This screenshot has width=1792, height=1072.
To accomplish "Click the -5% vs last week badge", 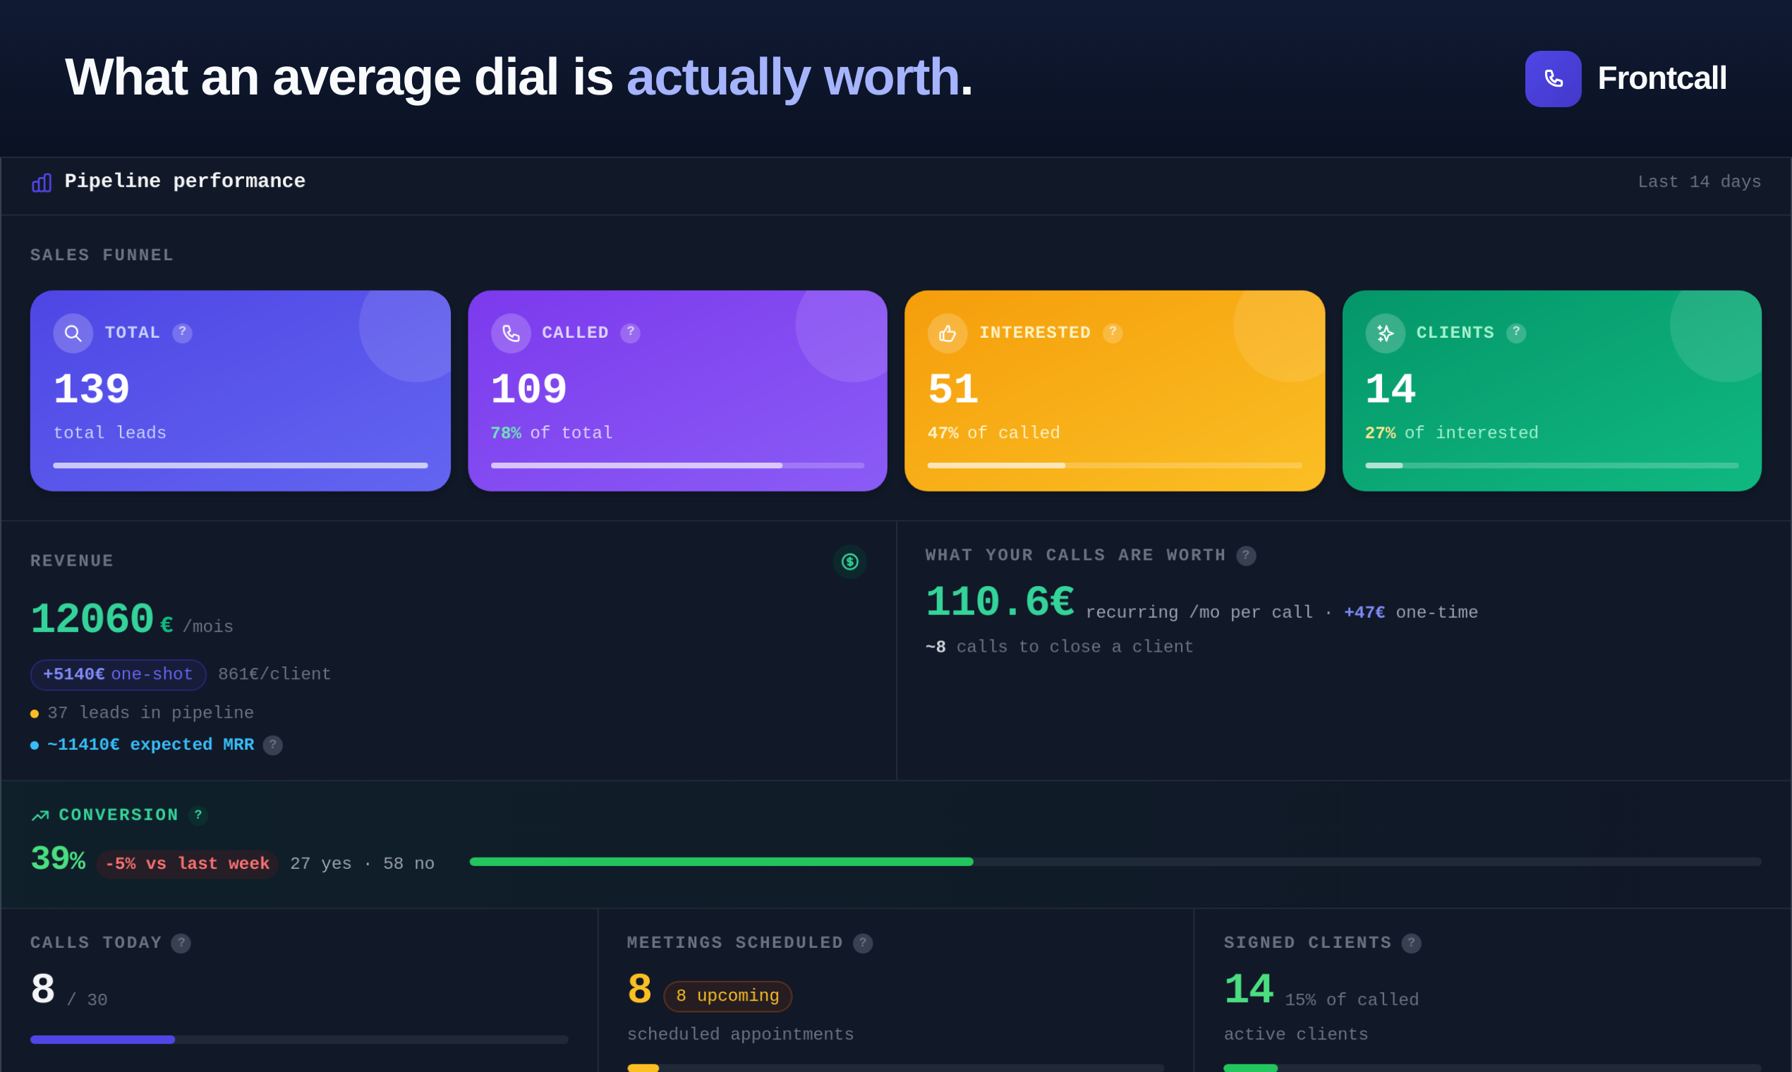I will [187, 864].
